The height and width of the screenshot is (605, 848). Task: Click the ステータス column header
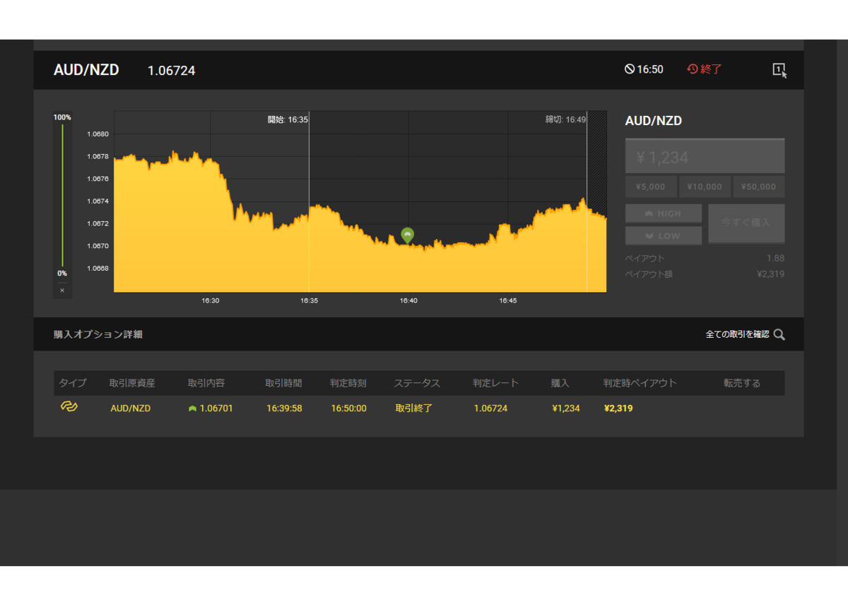[x=417, y=383]
